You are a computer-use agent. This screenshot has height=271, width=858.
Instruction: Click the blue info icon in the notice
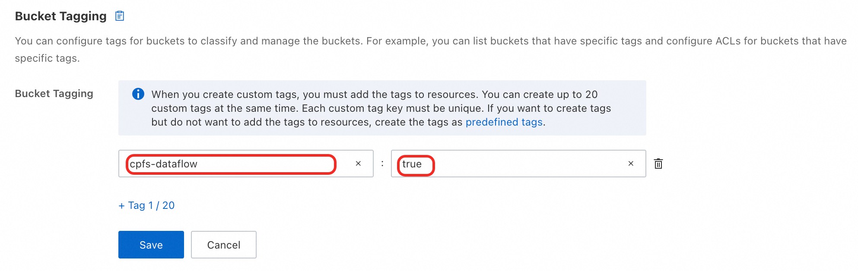pos(138,94)
